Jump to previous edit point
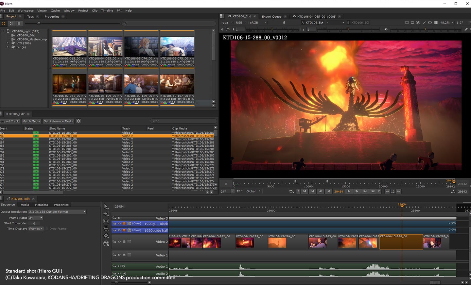 point(312,192)
